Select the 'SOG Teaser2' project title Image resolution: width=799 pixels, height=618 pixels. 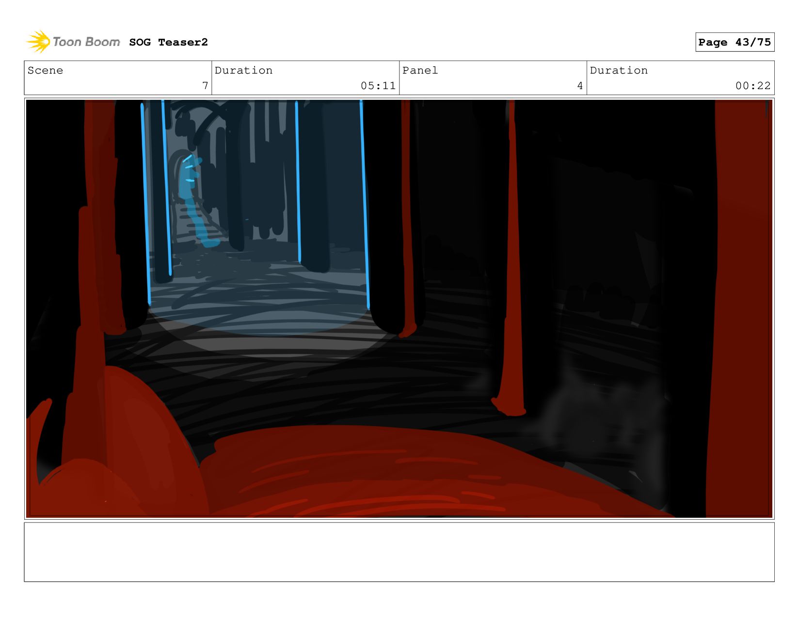click(168, 42)
